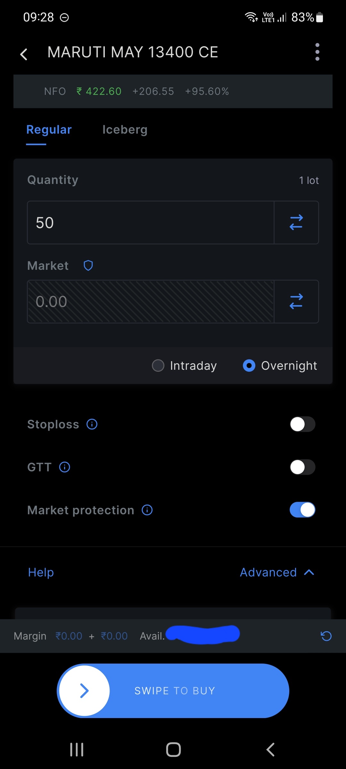Viewport: 346px width, 769px height.
Task: Tap the shield icon beside Market
Action: (x=88, y=266)
